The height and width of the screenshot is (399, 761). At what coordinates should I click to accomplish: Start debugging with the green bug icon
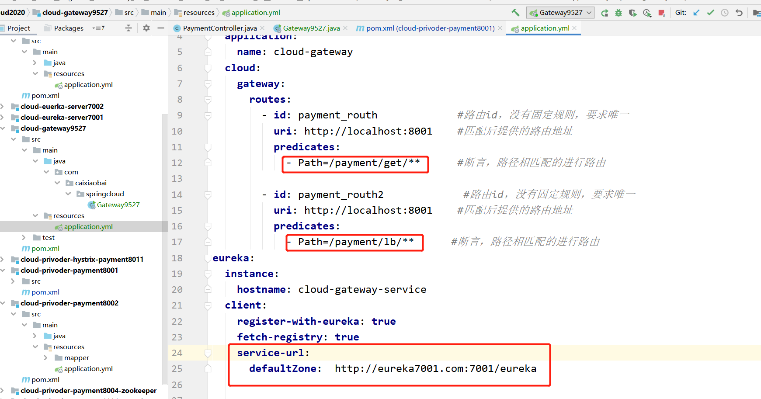tap(619, 13)
